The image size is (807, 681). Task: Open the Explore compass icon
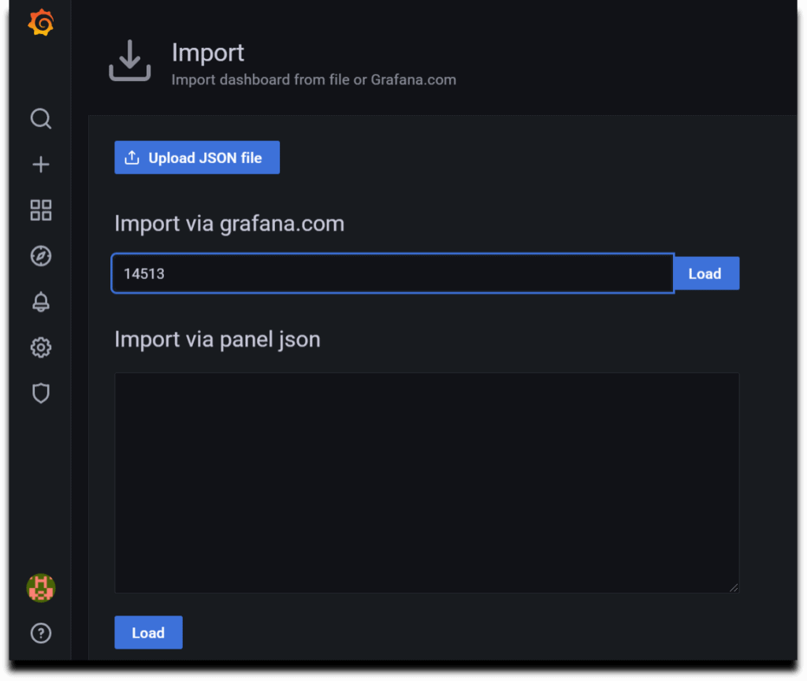41,256
